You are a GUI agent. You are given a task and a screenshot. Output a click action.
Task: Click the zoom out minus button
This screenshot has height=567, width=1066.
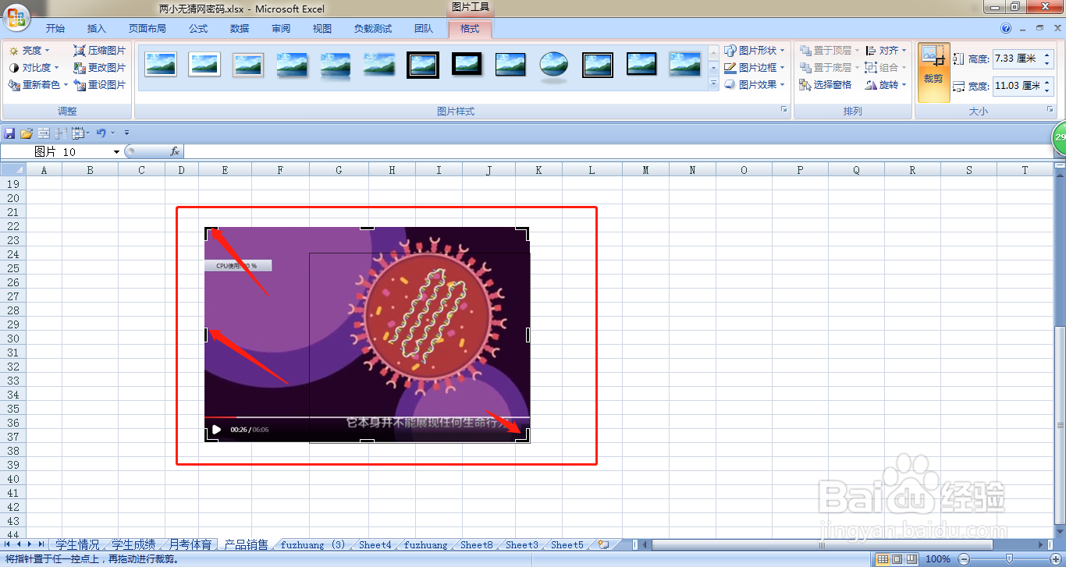964,558
